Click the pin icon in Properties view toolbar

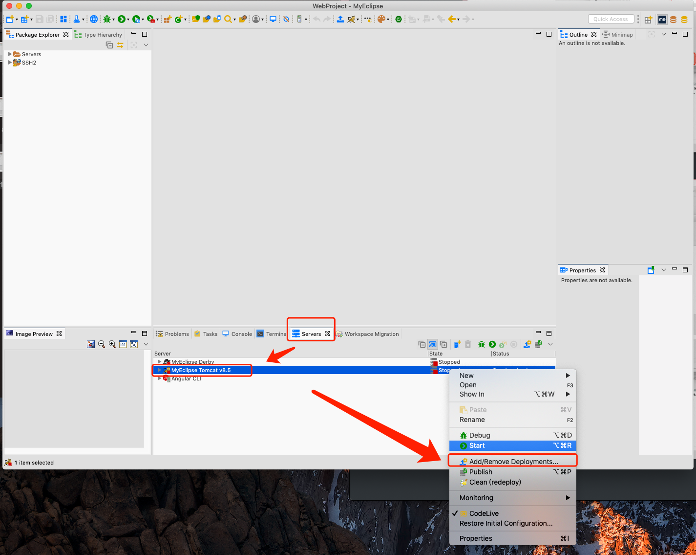point(651,270)
